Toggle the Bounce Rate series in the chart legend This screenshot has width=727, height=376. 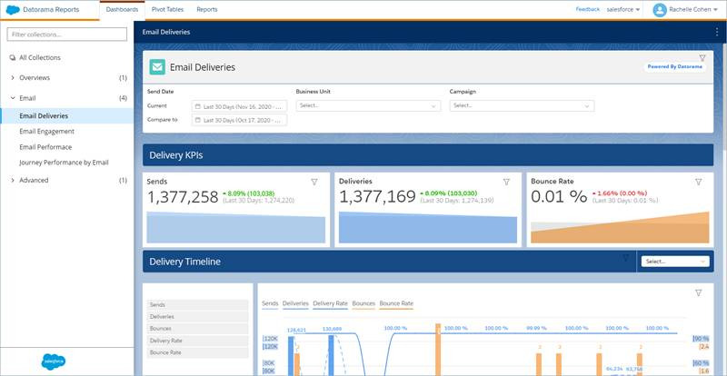point(396,303)
